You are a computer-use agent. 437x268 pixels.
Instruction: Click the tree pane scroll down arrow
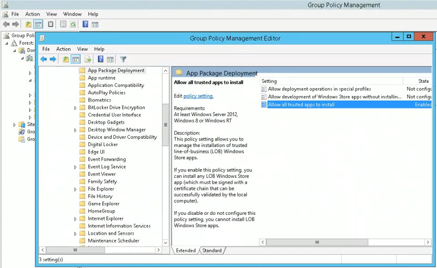point(166,243)
